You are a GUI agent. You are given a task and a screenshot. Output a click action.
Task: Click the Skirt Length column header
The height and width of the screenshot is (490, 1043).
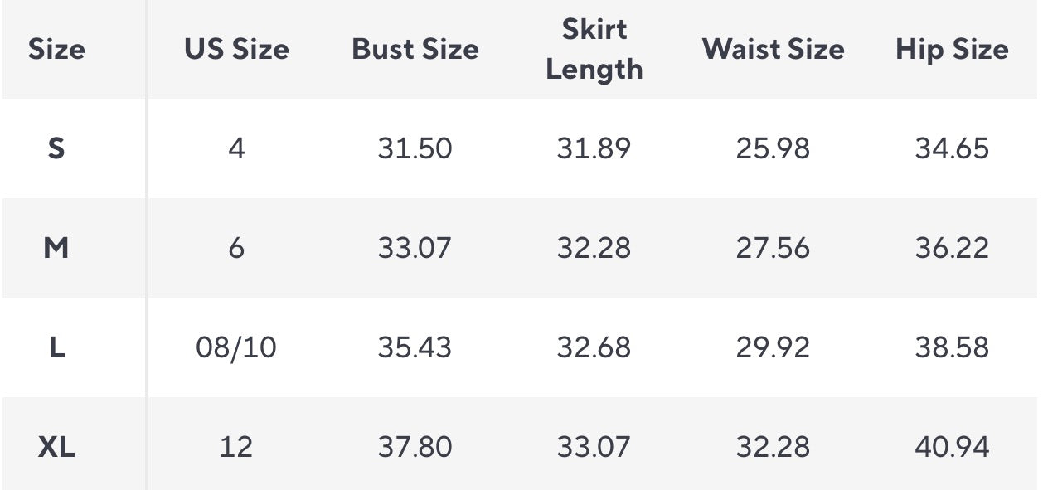pos(594,50)
